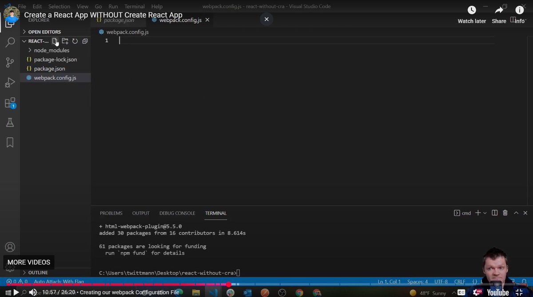Click Auto Attach: With Flag status item

coord(59,281)
